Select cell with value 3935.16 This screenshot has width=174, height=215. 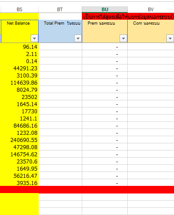click(20, 183)
